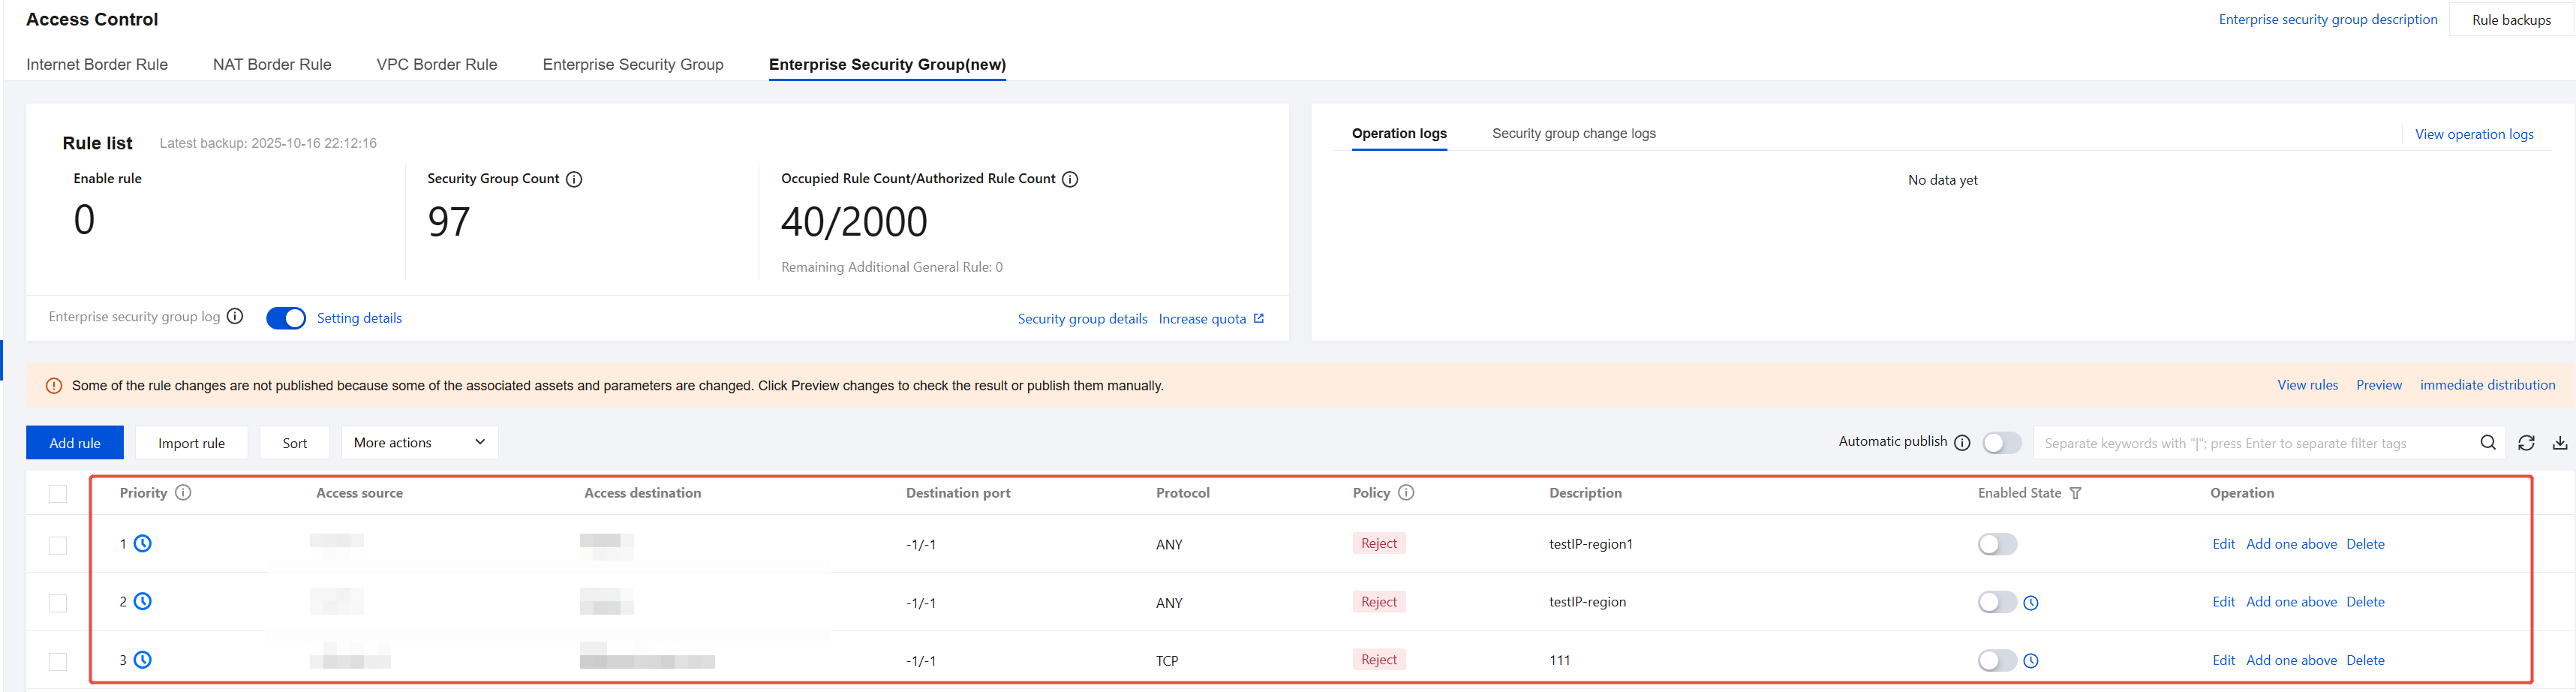The image size is (2576, 692).
Task: Switch to the NAT Border Rule tab
Action: (x=272, y=64)
